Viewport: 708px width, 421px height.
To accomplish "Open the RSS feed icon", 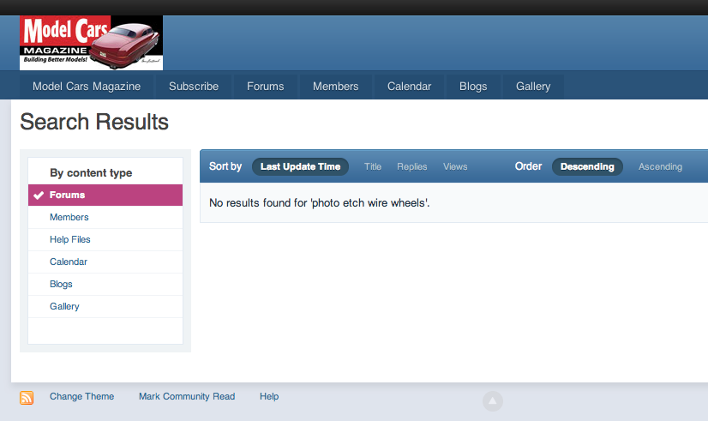I will point(27,398).
